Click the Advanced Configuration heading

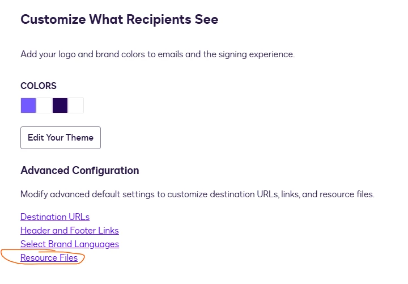click(80, 171)
